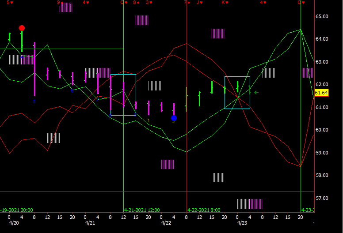
Task: Click the 4/22 date axis label
Action: [x=166, y=223]
